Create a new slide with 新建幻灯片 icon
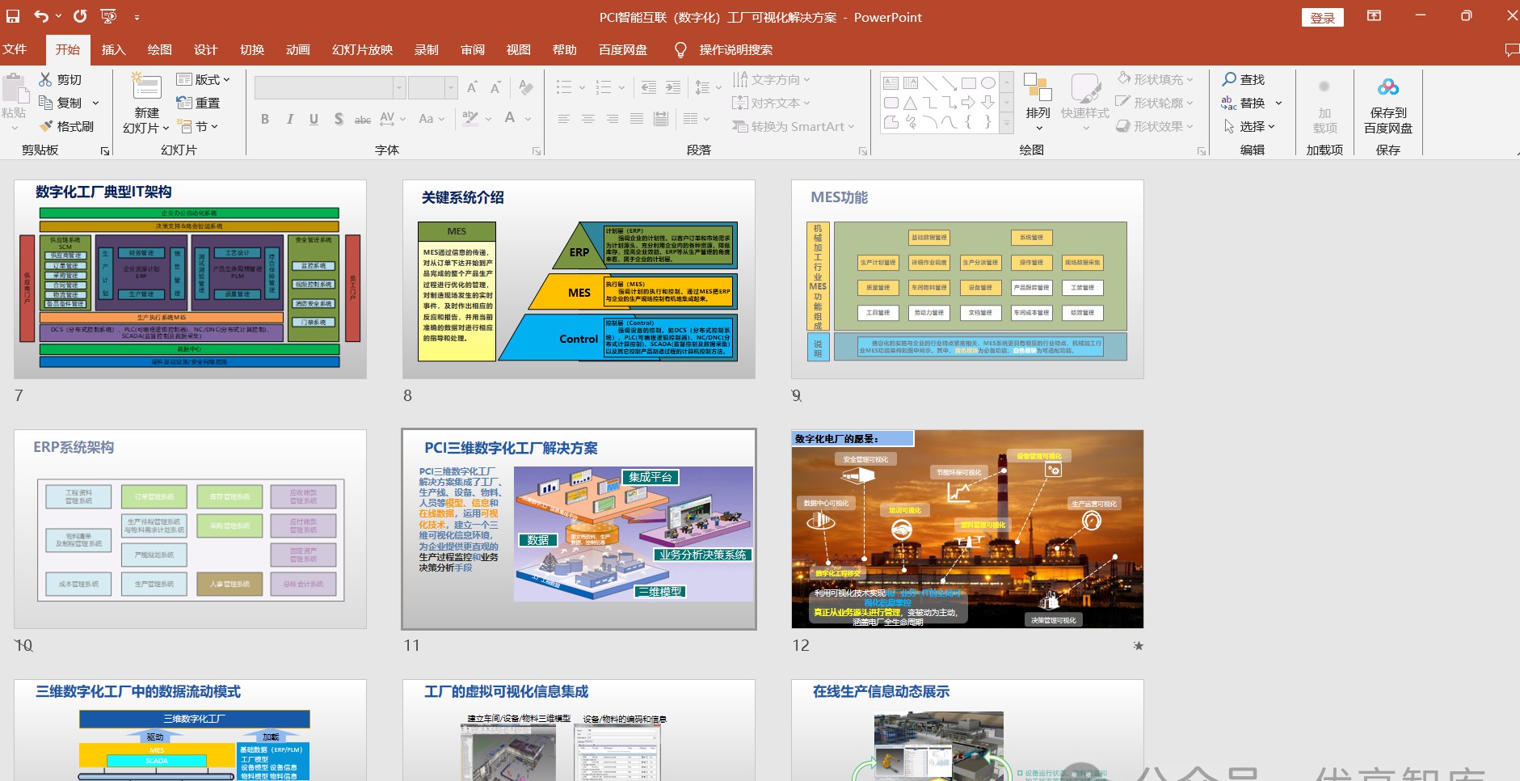This screenshot has width=1520, height=781. 147,87
